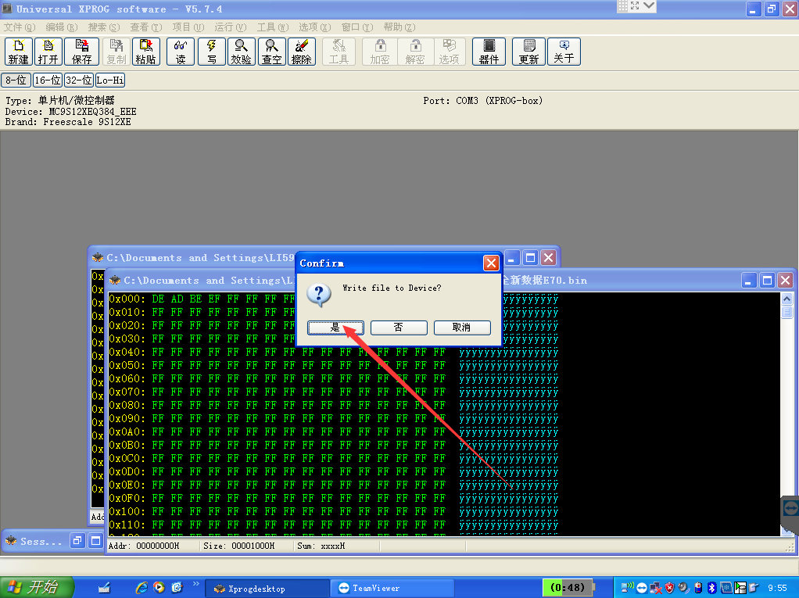This screenshot has height=598, width=799.
Task: Click the 更新 (Update) toolbar icon
Action: (x=528, y=52)
